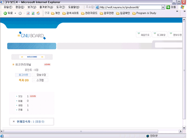Screen dimensions: 188x138
Task: Click the Home page icon
Action: pos(38,13)
